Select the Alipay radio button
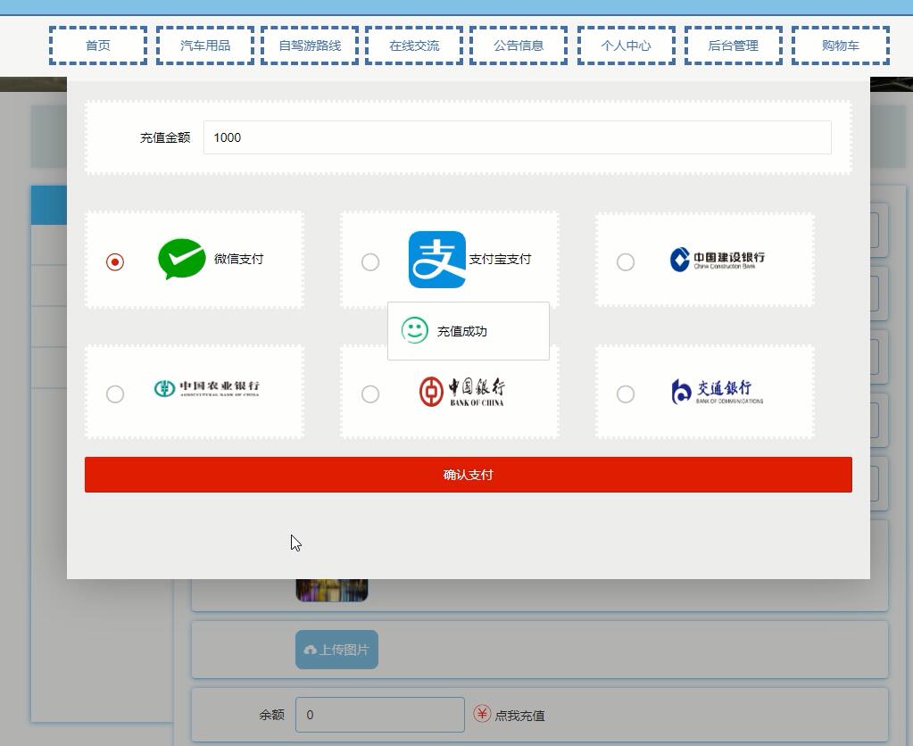Screen dimensions: 913x746 [370, 262]
